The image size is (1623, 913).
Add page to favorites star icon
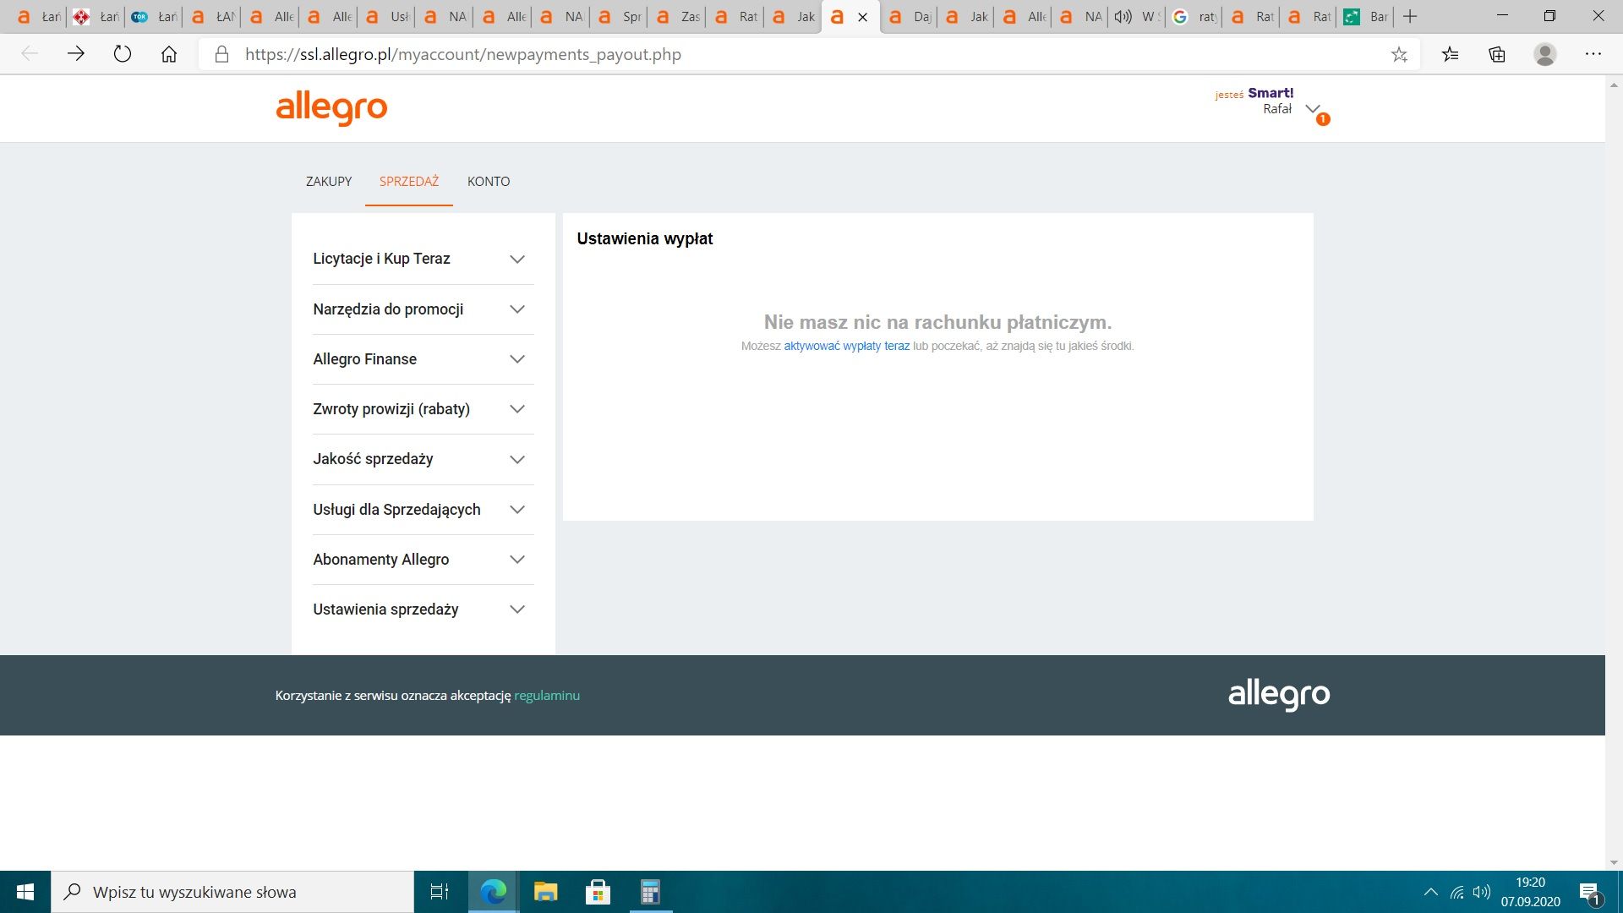click(x=1399, y=54)
